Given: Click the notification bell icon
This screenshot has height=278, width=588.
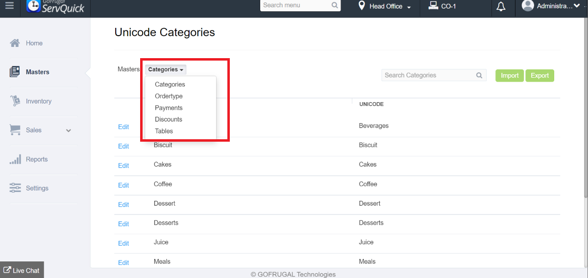Looking at the screenshot, I should point(501,7).
